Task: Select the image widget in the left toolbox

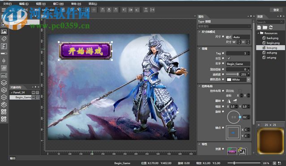Action: click(x=4, y=32)
